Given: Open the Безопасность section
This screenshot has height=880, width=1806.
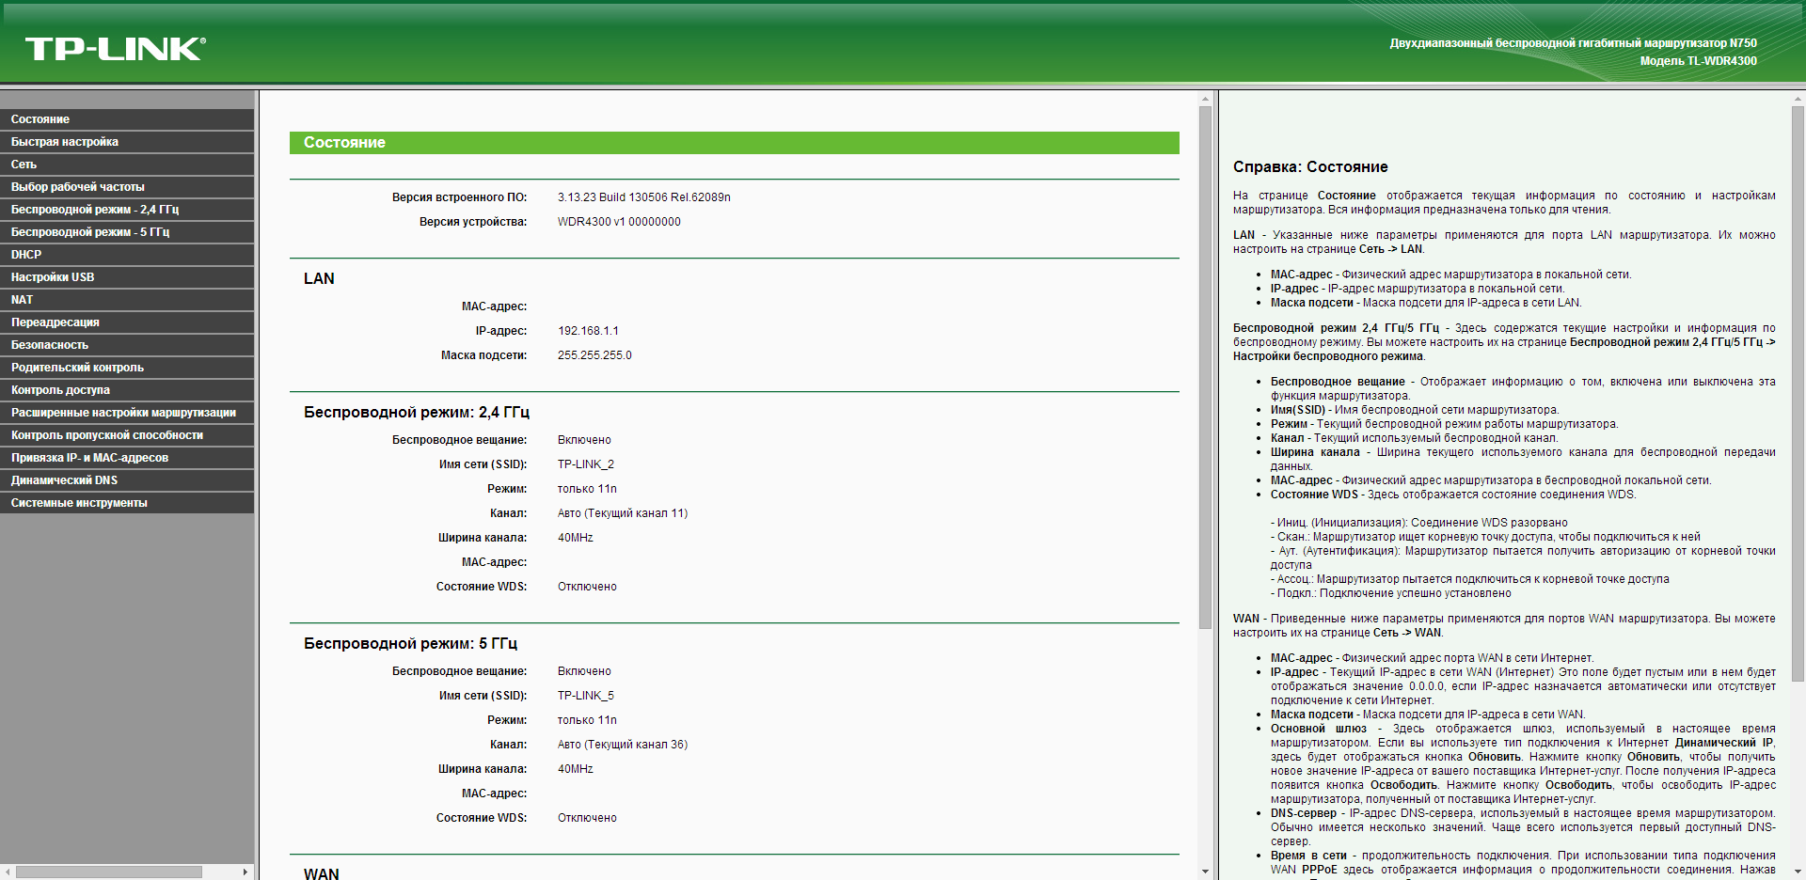Looking at the screenshot, I should click(x=127, y=345).
